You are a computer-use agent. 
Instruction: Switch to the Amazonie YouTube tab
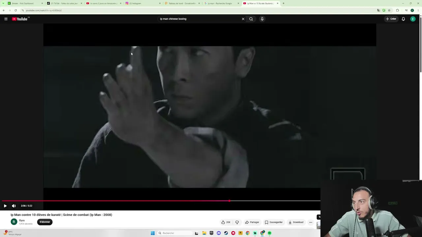tap(104, 3)
